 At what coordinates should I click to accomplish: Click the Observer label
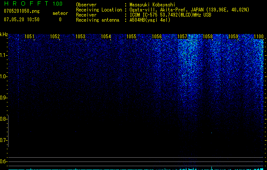(86, 5)
